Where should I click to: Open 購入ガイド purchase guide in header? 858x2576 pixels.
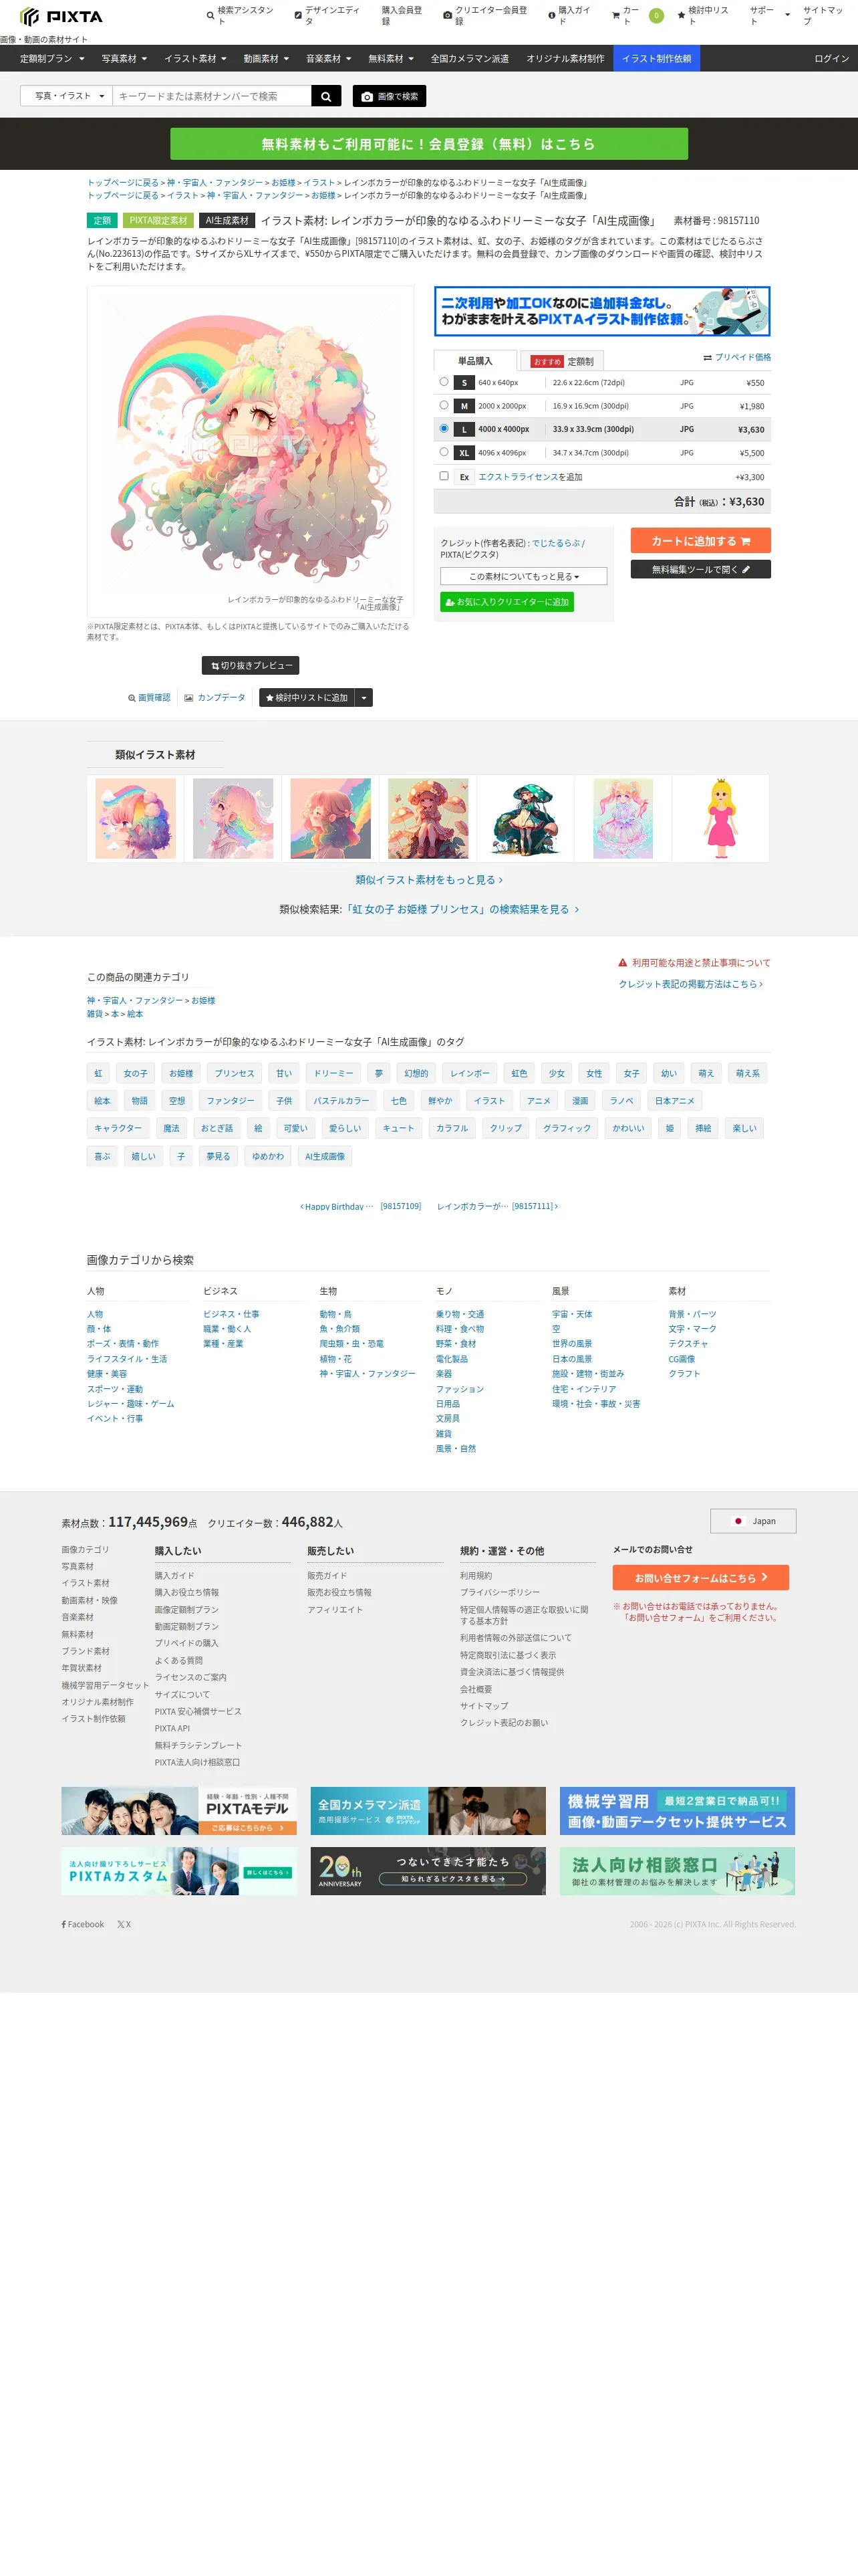click(571, 16)
